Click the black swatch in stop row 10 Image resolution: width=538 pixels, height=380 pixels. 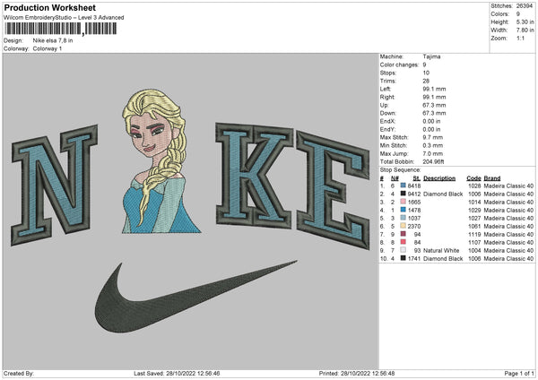point(403,258)
